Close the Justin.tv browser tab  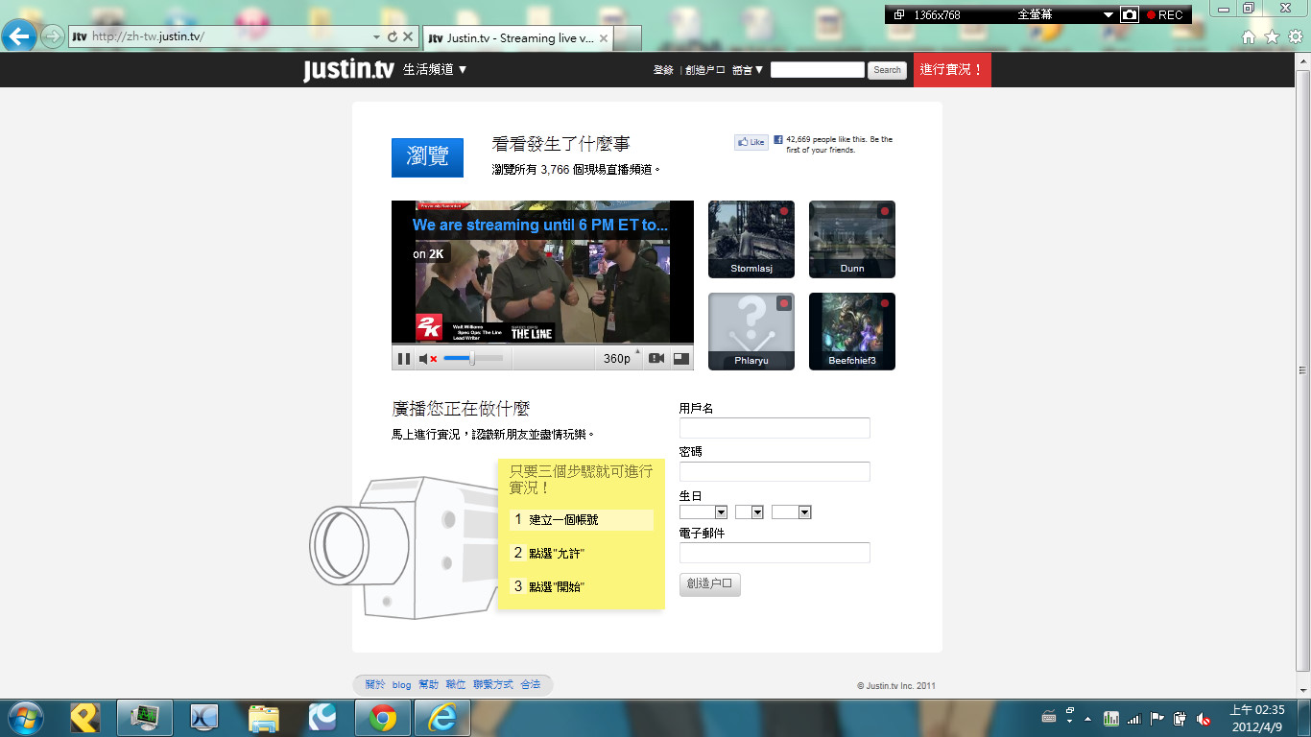[x=604, y=38]
